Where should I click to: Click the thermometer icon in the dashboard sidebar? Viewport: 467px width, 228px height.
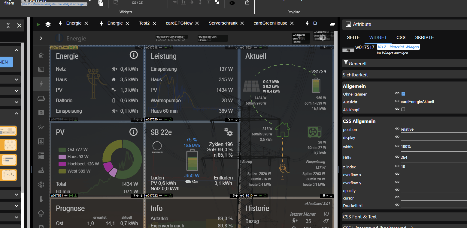click(41, 199)
